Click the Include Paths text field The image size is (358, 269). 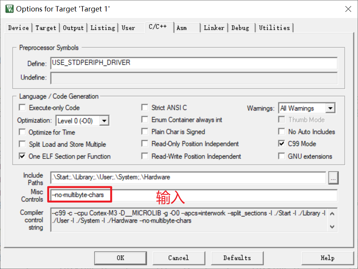[188, 177]
